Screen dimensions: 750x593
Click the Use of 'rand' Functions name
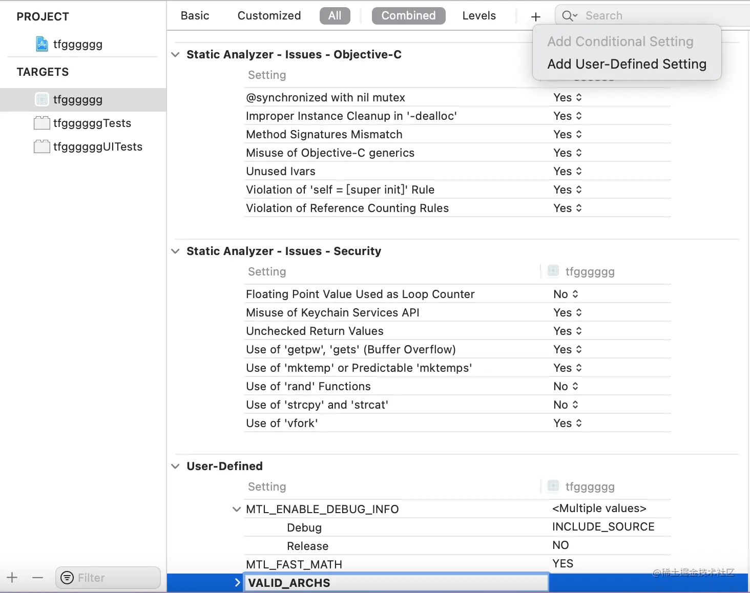click(308, 386)
